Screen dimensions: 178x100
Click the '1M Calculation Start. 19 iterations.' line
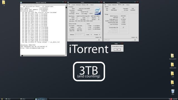tap(38, 7)
